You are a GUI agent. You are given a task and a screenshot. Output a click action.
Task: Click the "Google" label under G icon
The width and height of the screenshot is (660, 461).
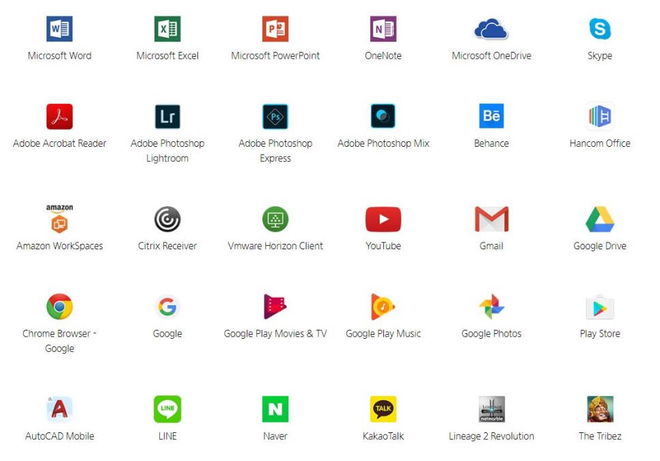(167, 334)
